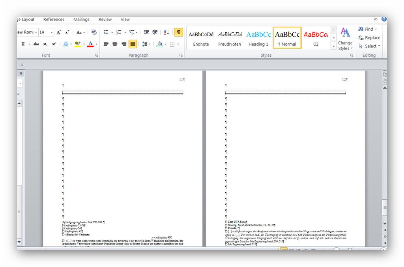
Task: Apply the Normal style
Action: click(x=287, y=38)
